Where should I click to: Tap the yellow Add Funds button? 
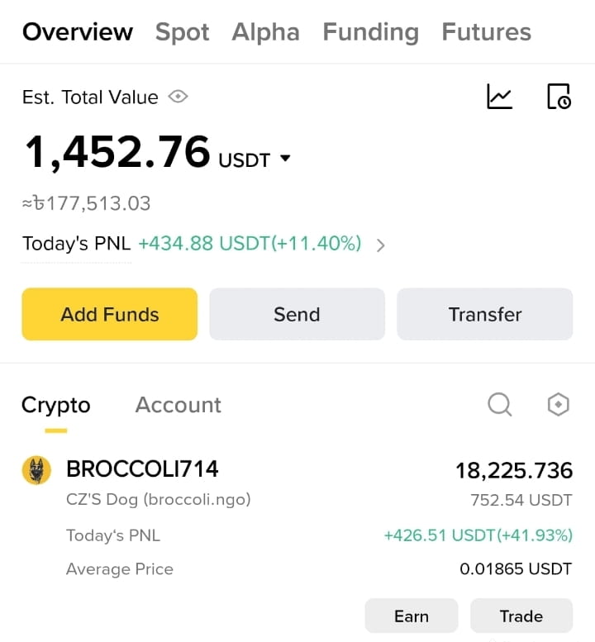(110, 314)
